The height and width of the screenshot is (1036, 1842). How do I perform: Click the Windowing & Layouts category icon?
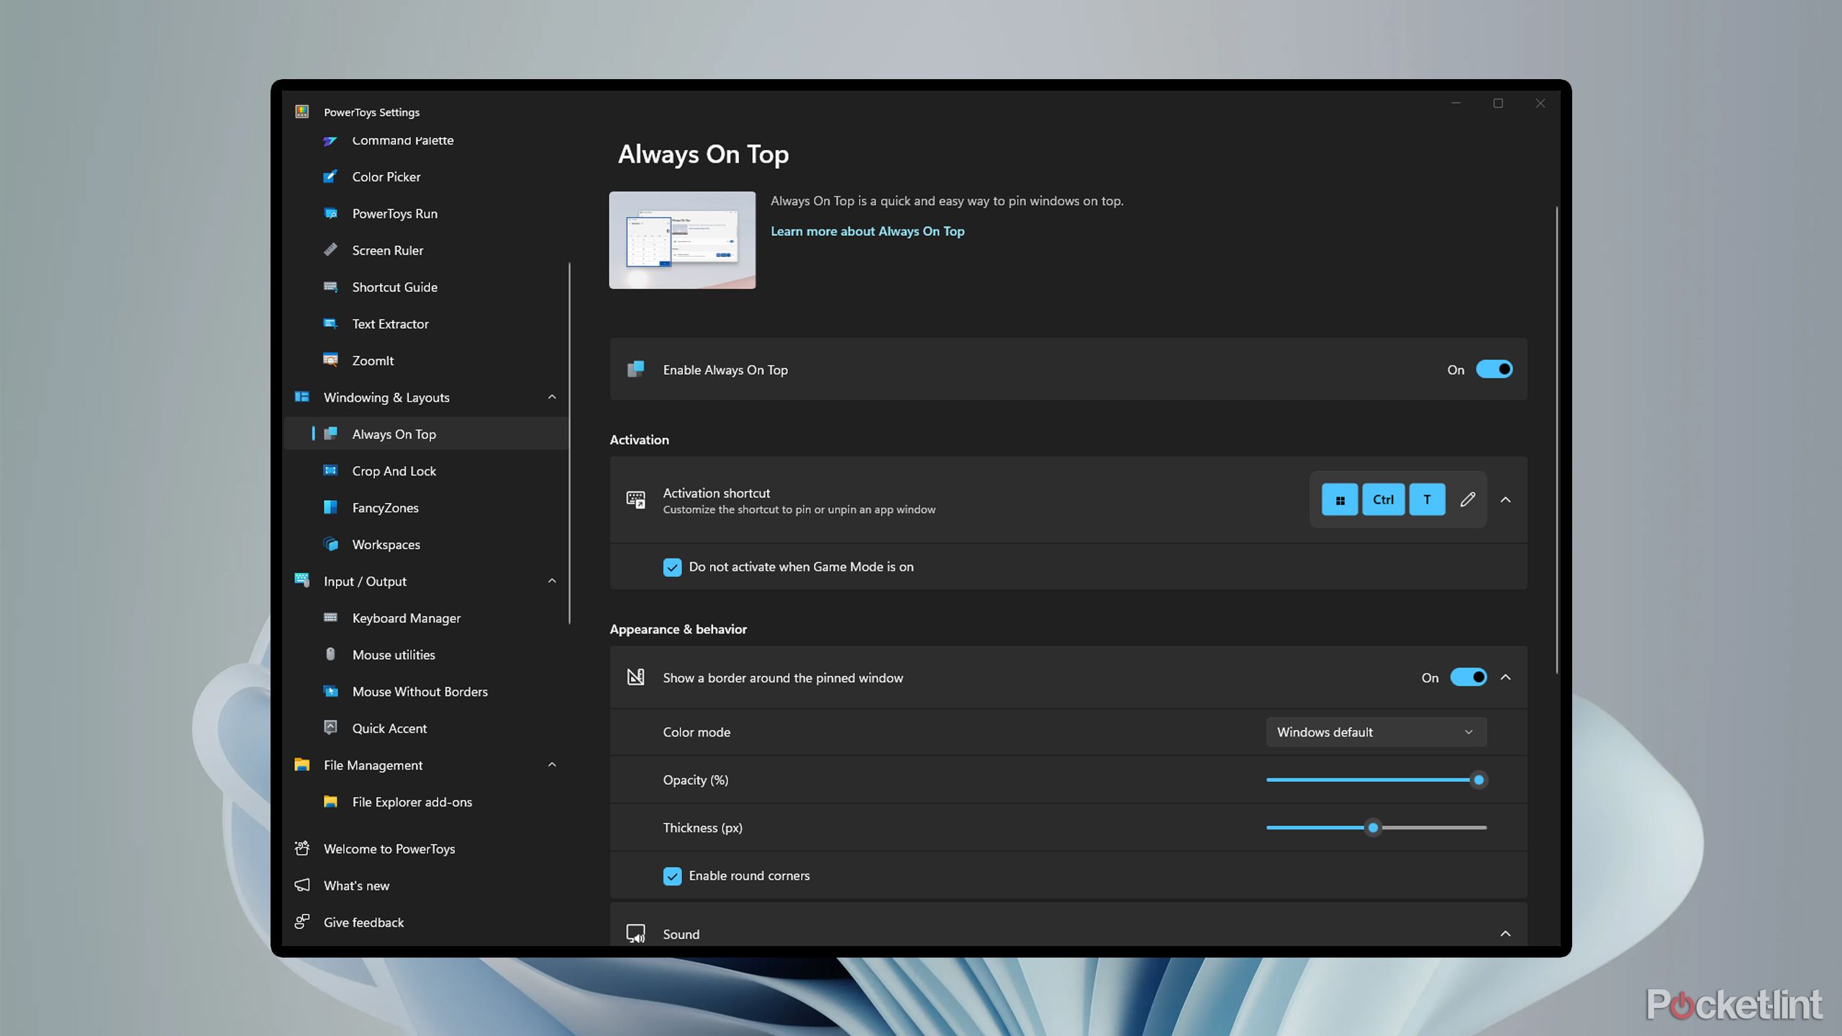302,396
